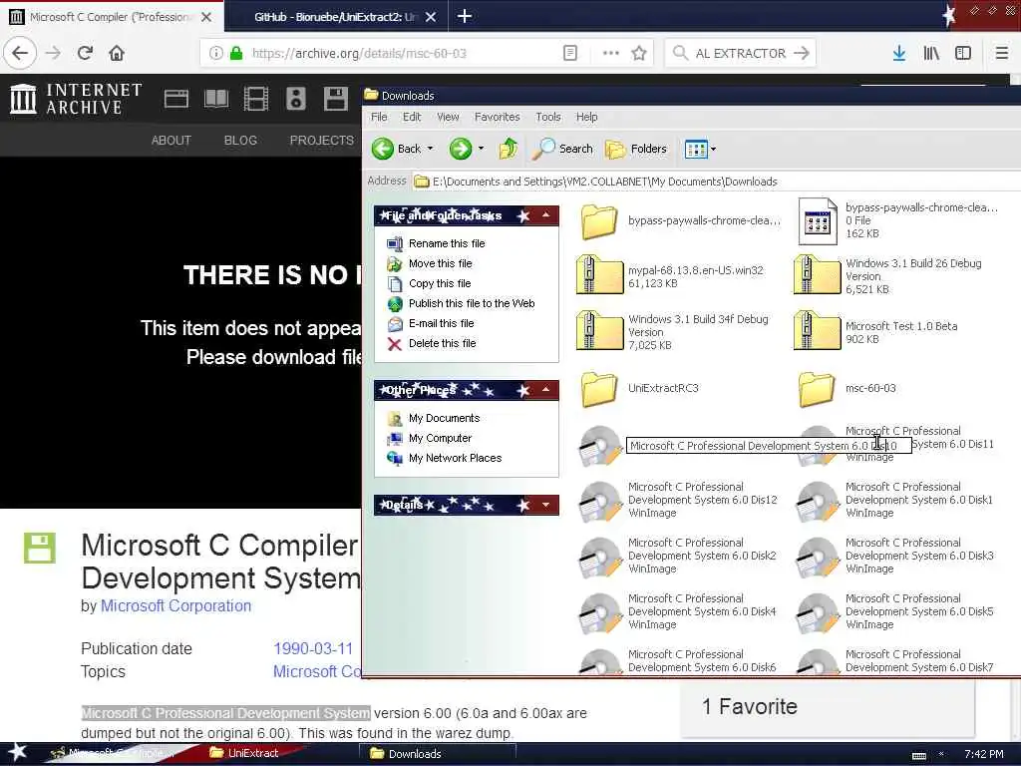Open Back history dropdown arrow
This screenshot has width=1021, height=766.
coord(431,149)
